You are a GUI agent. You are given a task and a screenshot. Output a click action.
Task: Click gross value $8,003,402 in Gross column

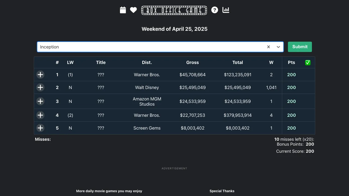pos(192,128)
